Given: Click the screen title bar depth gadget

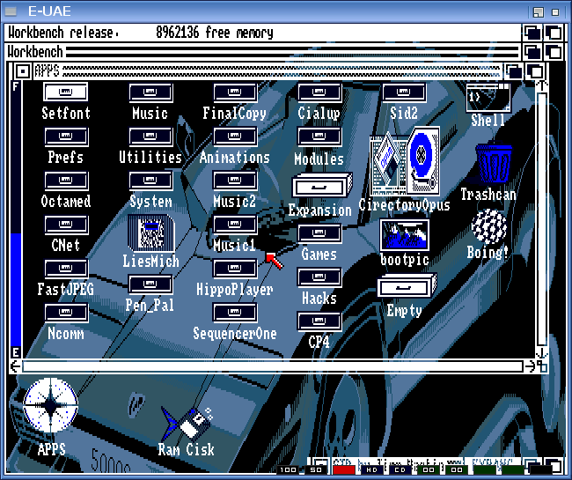Looking at the screenshot, I should (554, 33).
